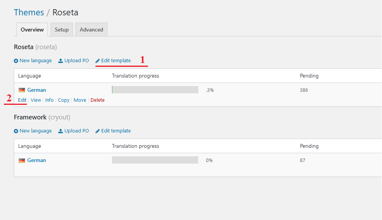Select the Overview tab
The height and width of the screenshot is (220, 382).
click(x=32, y=30)
